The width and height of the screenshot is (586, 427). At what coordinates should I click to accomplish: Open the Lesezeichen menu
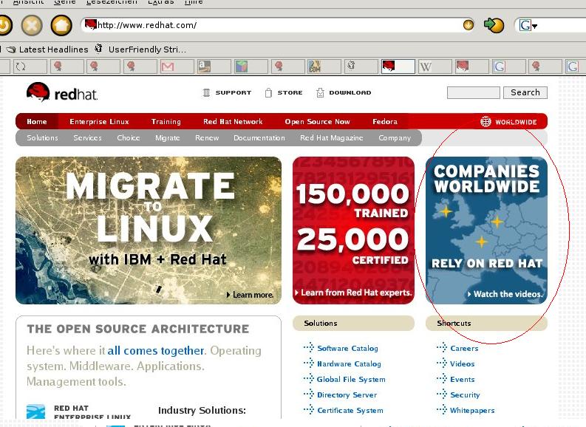112,2
